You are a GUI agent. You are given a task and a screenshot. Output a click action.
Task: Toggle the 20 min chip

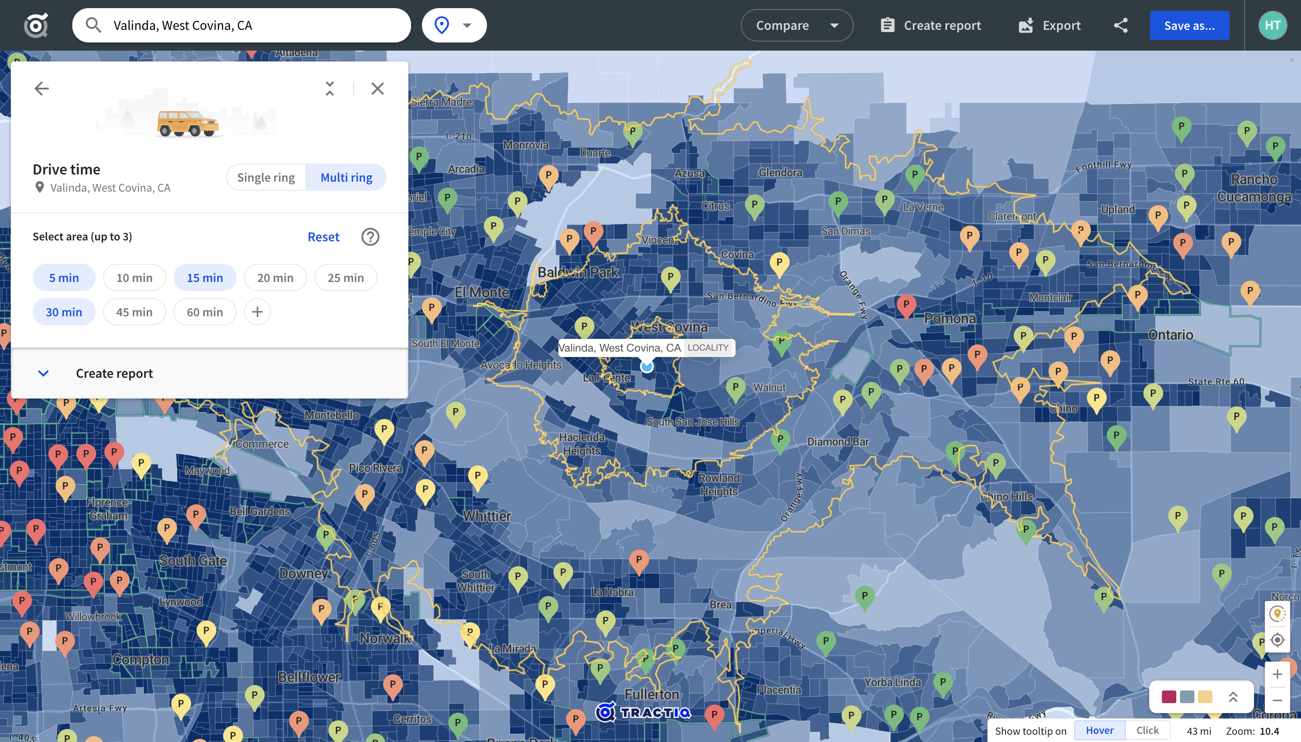pos(276,278)
